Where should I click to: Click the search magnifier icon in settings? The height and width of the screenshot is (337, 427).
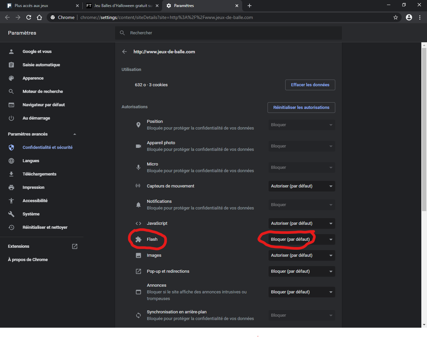click(x=122, y=33)
